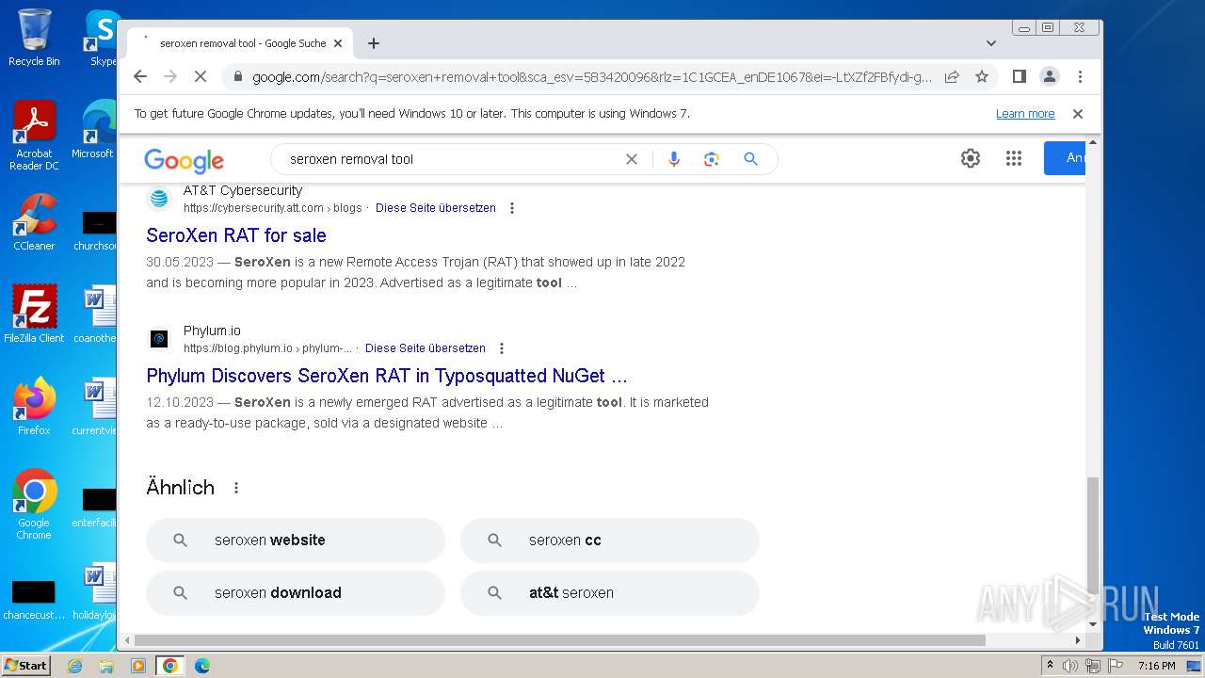
Task: Open Windows Explorer from taskbar
Action: [x=106, y=666]
